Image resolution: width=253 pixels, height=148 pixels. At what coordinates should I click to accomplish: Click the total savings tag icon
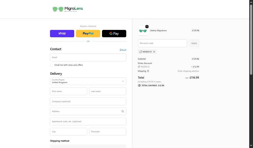click(x=139, y=85)
